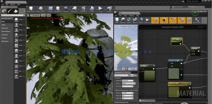Select cube preview shape in material viewport

coord(133,69)
